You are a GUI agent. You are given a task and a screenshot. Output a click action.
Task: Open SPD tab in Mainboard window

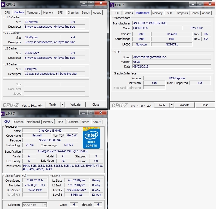pos(170,13)
